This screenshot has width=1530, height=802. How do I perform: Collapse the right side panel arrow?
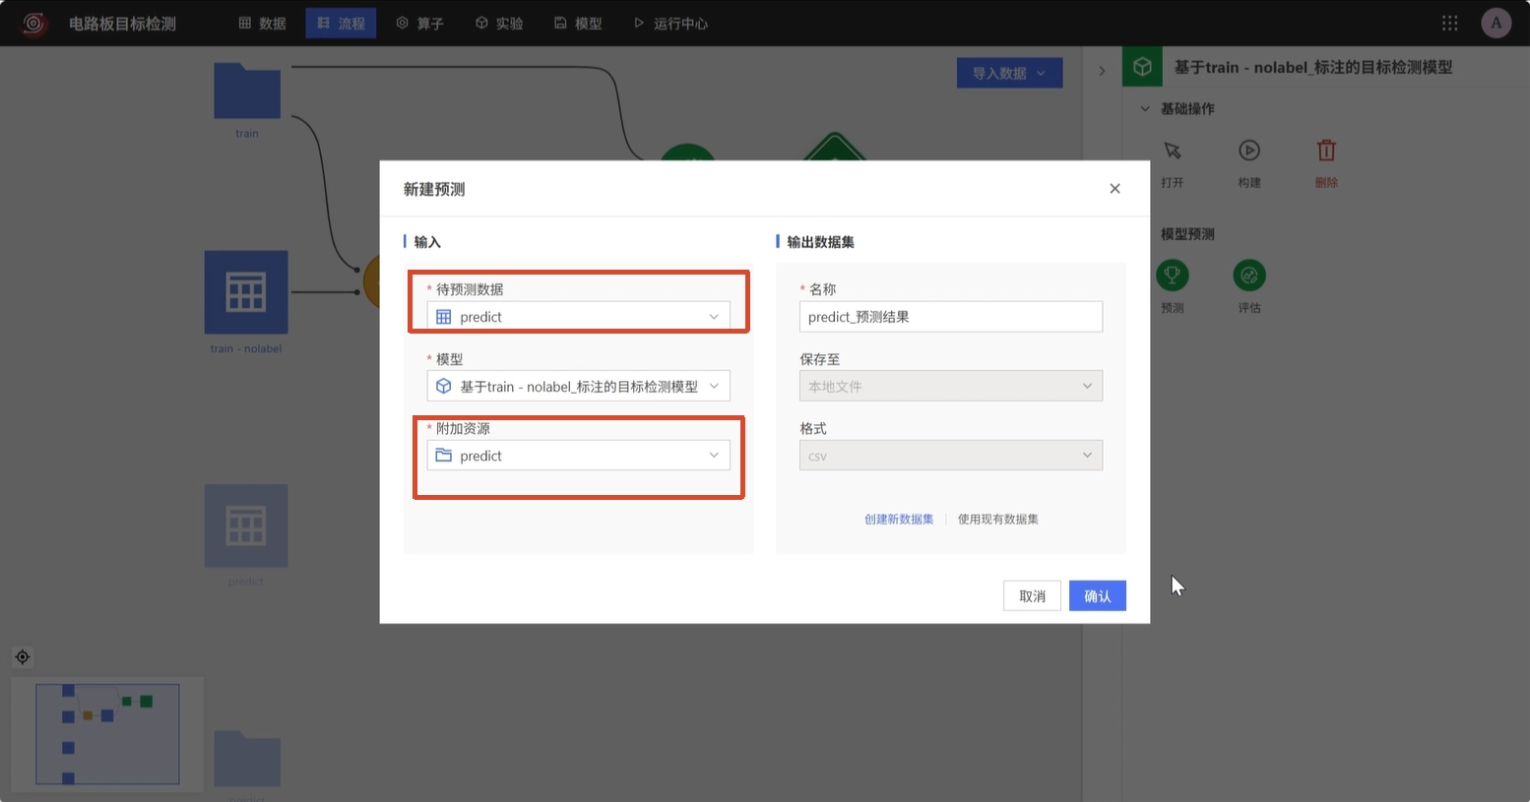click(x=1102, y=71)
